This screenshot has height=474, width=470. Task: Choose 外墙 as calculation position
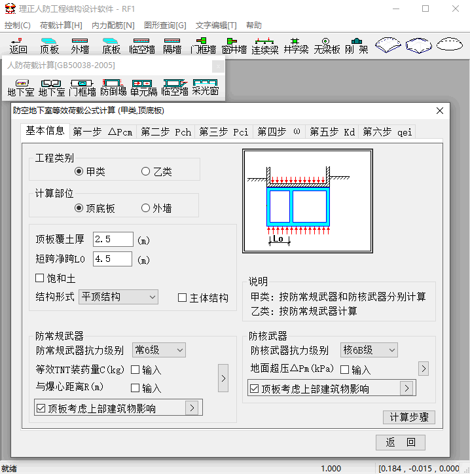(146, 208)
